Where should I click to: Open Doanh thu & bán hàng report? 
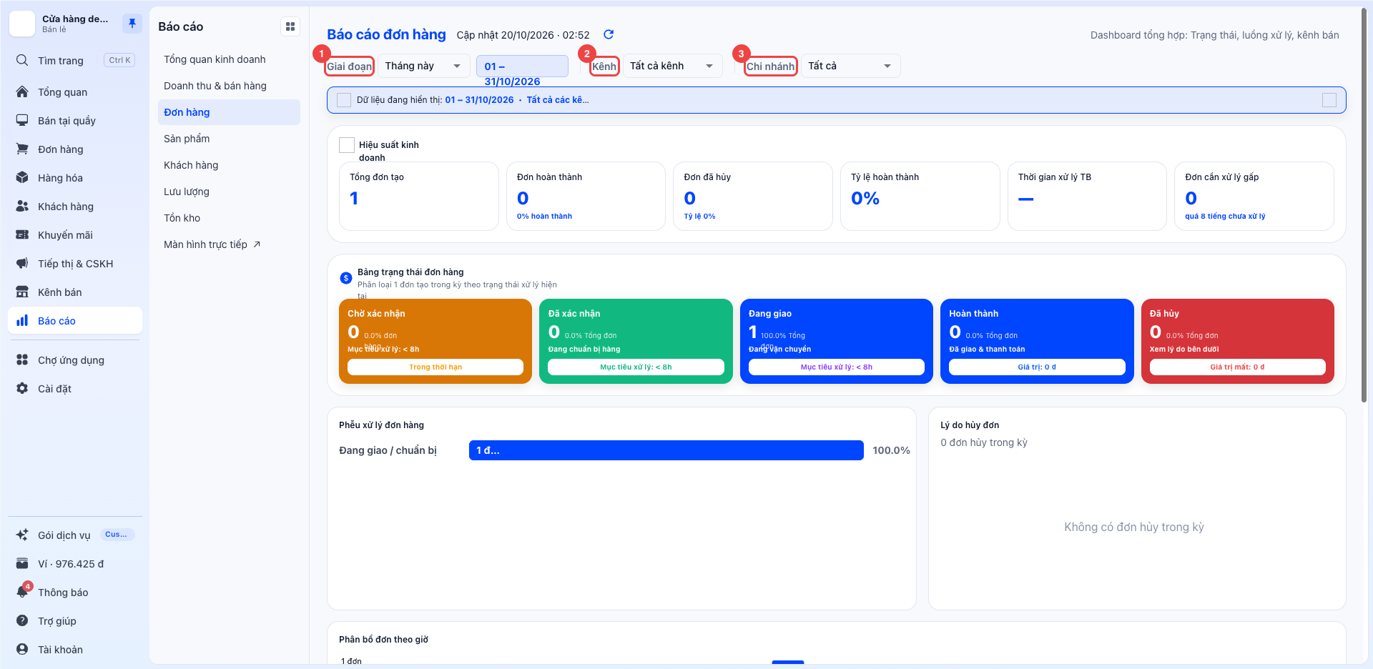[229, 86]
